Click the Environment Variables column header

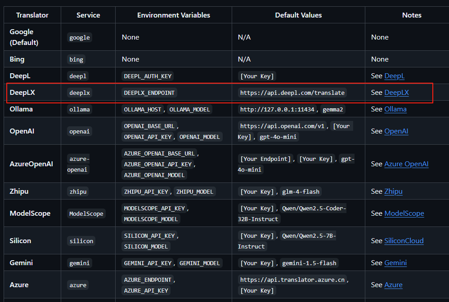[x=174, y=15]
